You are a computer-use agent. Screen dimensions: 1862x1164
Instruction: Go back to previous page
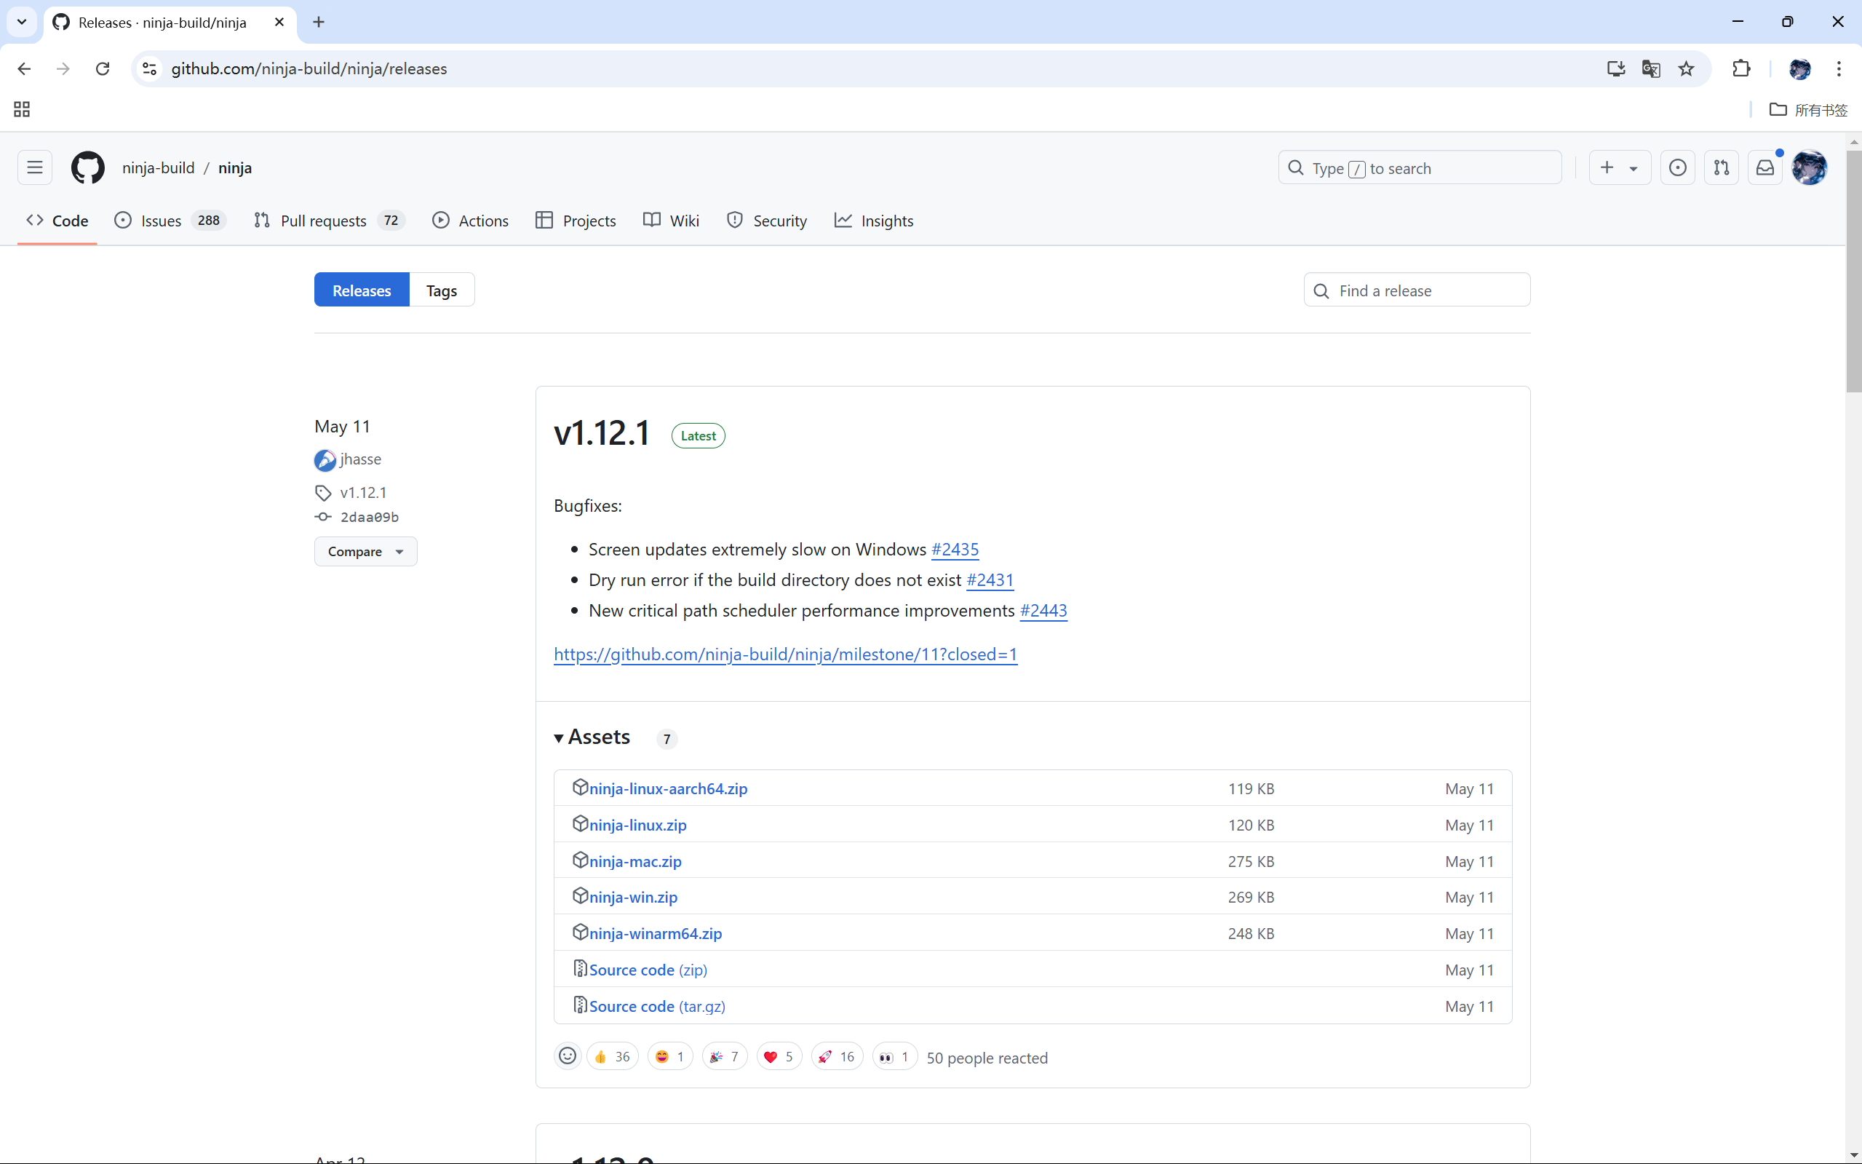[x=24, y=68]
